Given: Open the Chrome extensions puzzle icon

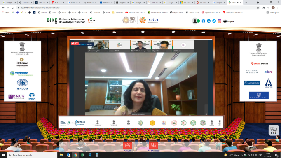Looking at the screenshot, I should point(263,8).
